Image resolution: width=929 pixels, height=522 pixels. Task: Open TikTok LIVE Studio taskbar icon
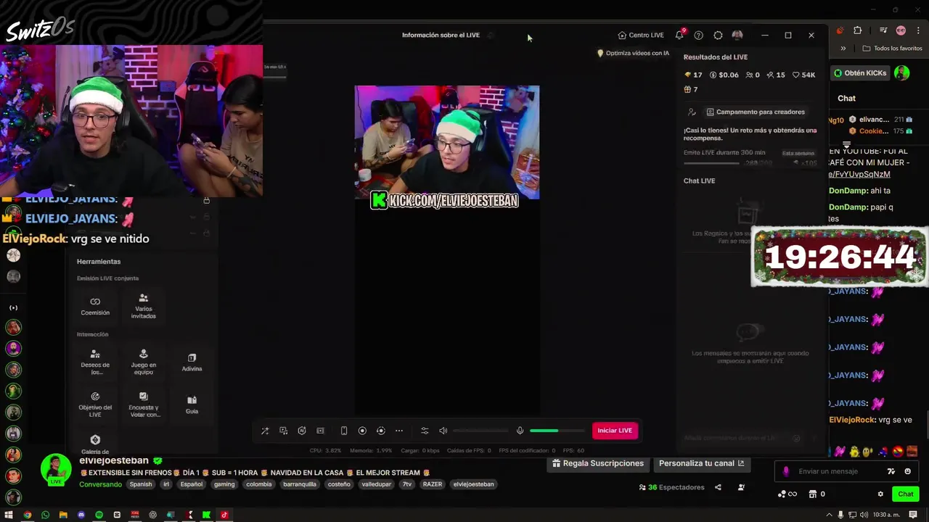[x=224, y=515]
